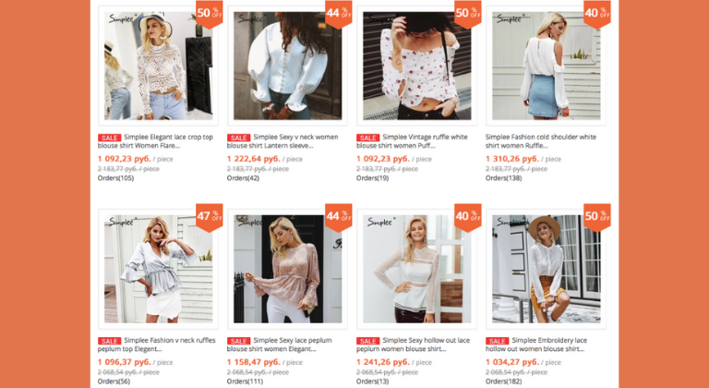Click the 47% off badge on ruffles peplum top

coord(209,217)
